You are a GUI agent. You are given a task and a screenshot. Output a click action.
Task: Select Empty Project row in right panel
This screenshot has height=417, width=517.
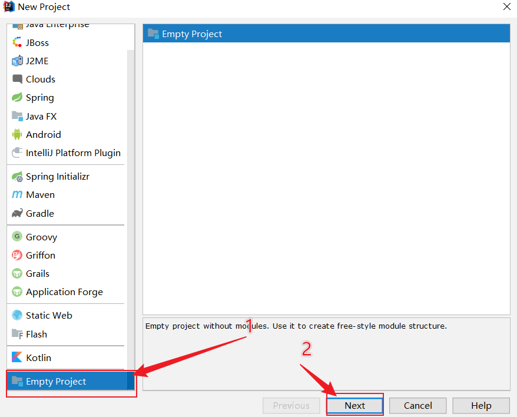click(x=326, y=34)
